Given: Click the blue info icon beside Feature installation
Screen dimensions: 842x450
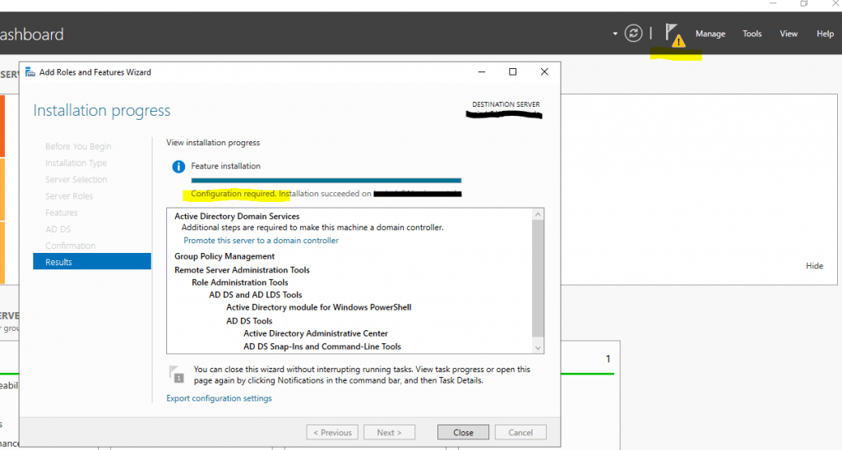Looking at the screenshot, I should 178,167.
